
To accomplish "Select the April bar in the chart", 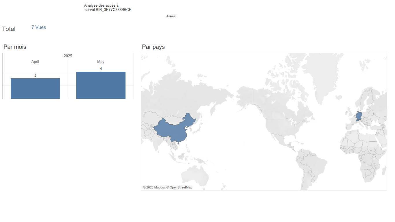I will [x=35, y=88].
